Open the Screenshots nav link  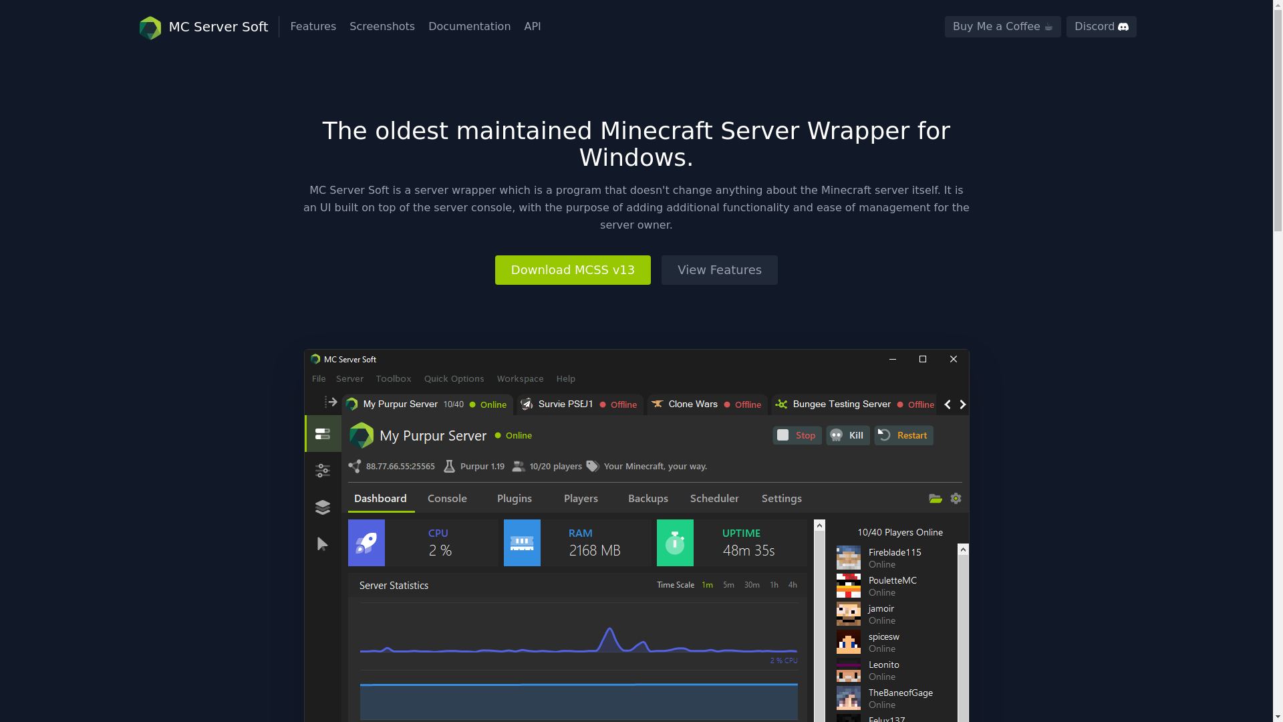click(x=382, y=27)
